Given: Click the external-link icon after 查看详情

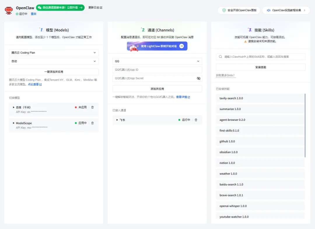Looking at the screenshot, I should [x=189, y=97].
